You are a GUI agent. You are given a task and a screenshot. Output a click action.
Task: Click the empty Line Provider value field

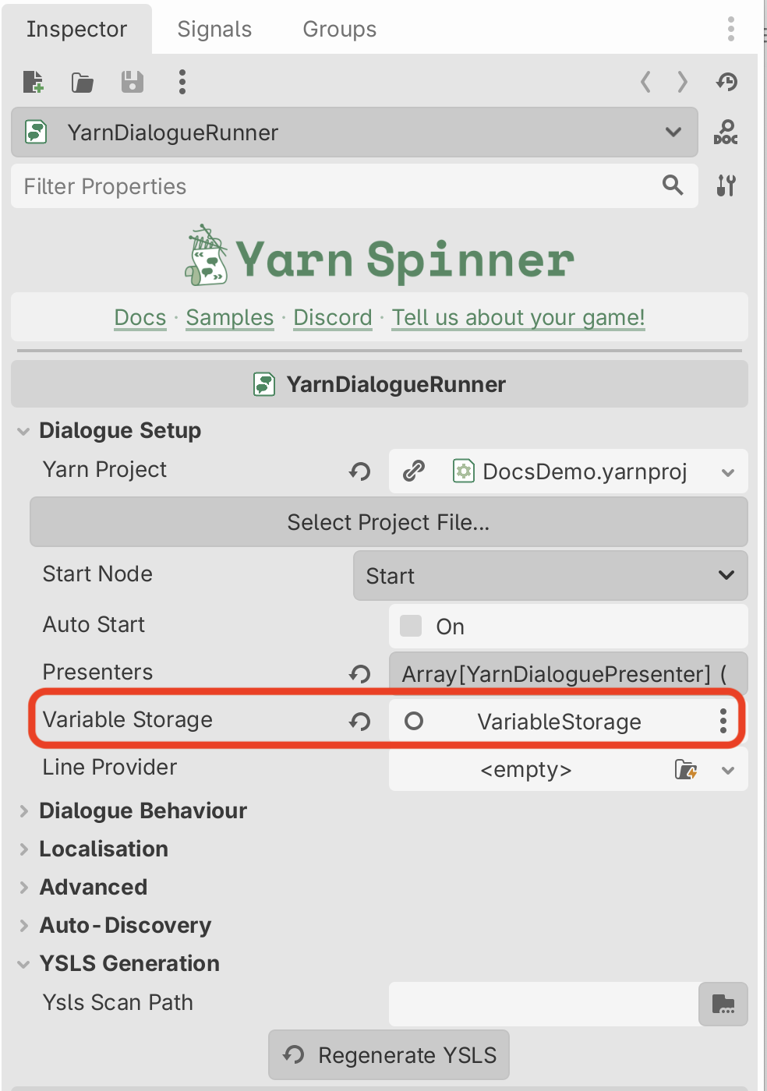[x=526, y=770]
